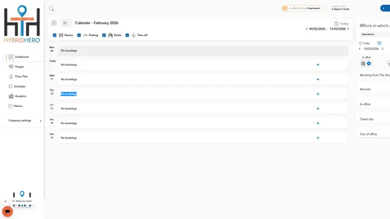Open the Visitors menu item
The height and width of the screenshot is (219, 390).
pos(18,106)
